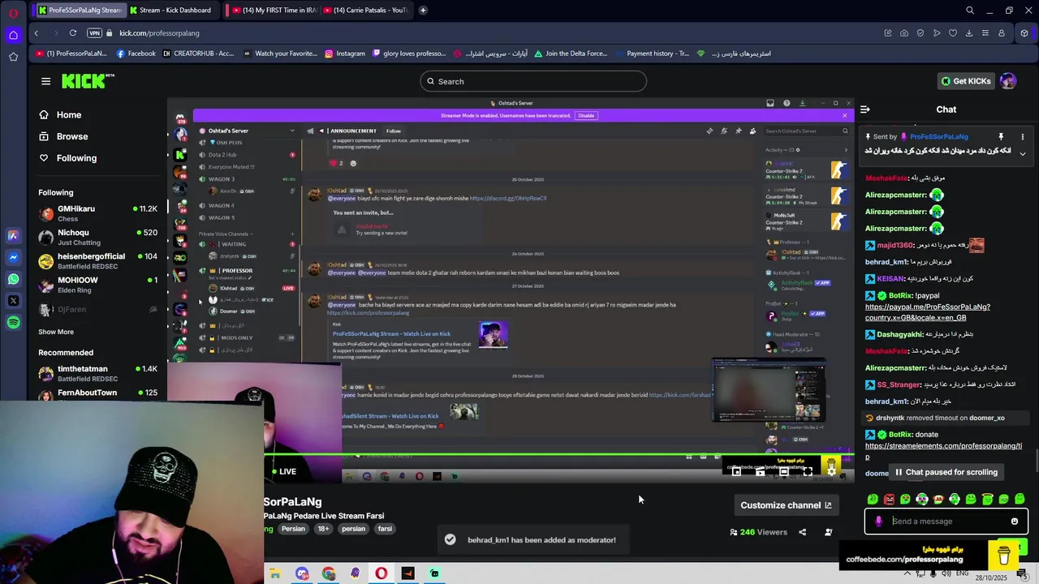Viewport: 1039px width, 584px height.
Task: Expand the pinned chat message
Action: coord(1023,153)
